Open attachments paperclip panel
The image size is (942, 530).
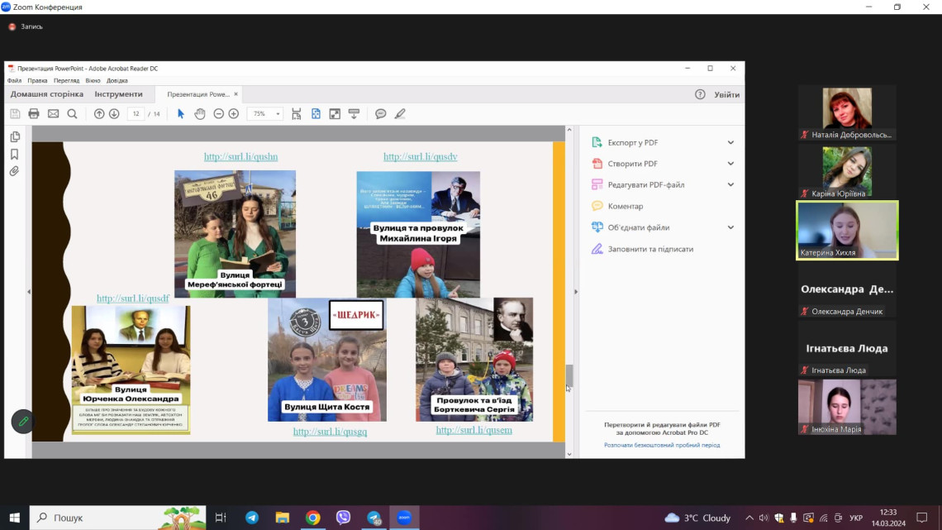click(x=15, y=171)
